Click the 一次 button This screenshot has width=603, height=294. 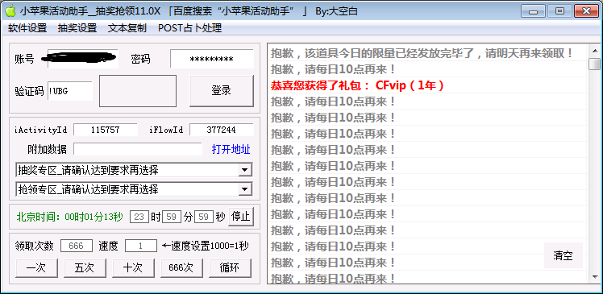(x=36, y=268)
